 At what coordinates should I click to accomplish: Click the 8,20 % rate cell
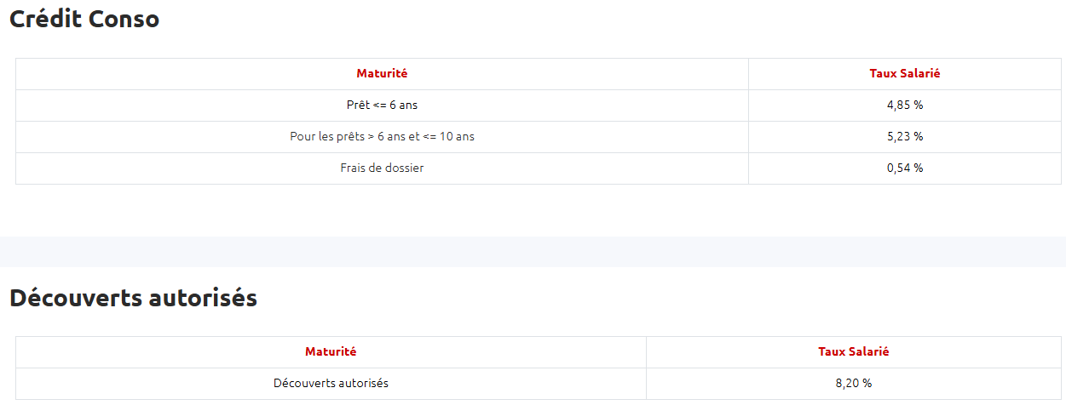click(853, 384)
